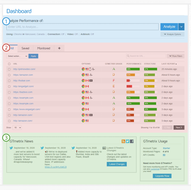
Task: Click the RSS feed icon in GTmetrix News
Action: (123, 141)
